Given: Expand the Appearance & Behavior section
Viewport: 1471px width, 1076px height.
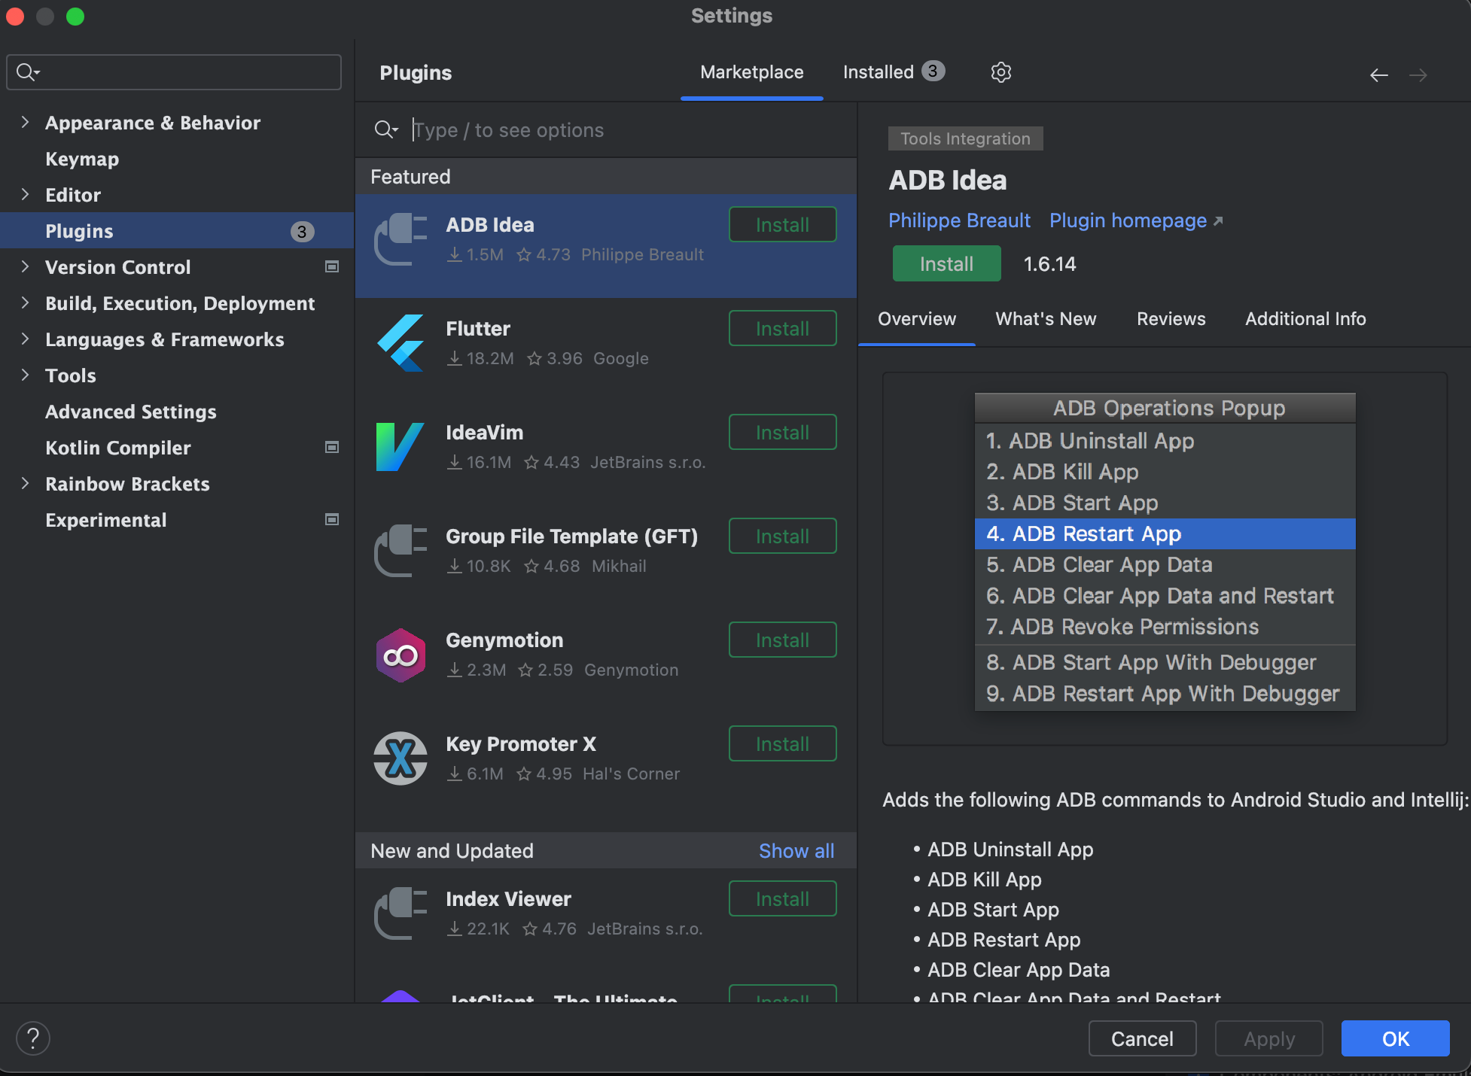Looking at the screenshot, I should click(25, 123).
